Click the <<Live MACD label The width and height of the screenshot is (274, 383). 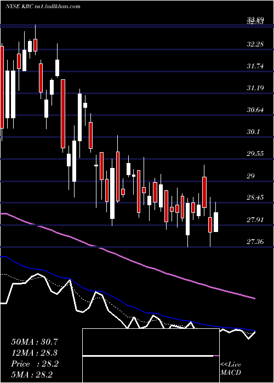coord(231,368)
